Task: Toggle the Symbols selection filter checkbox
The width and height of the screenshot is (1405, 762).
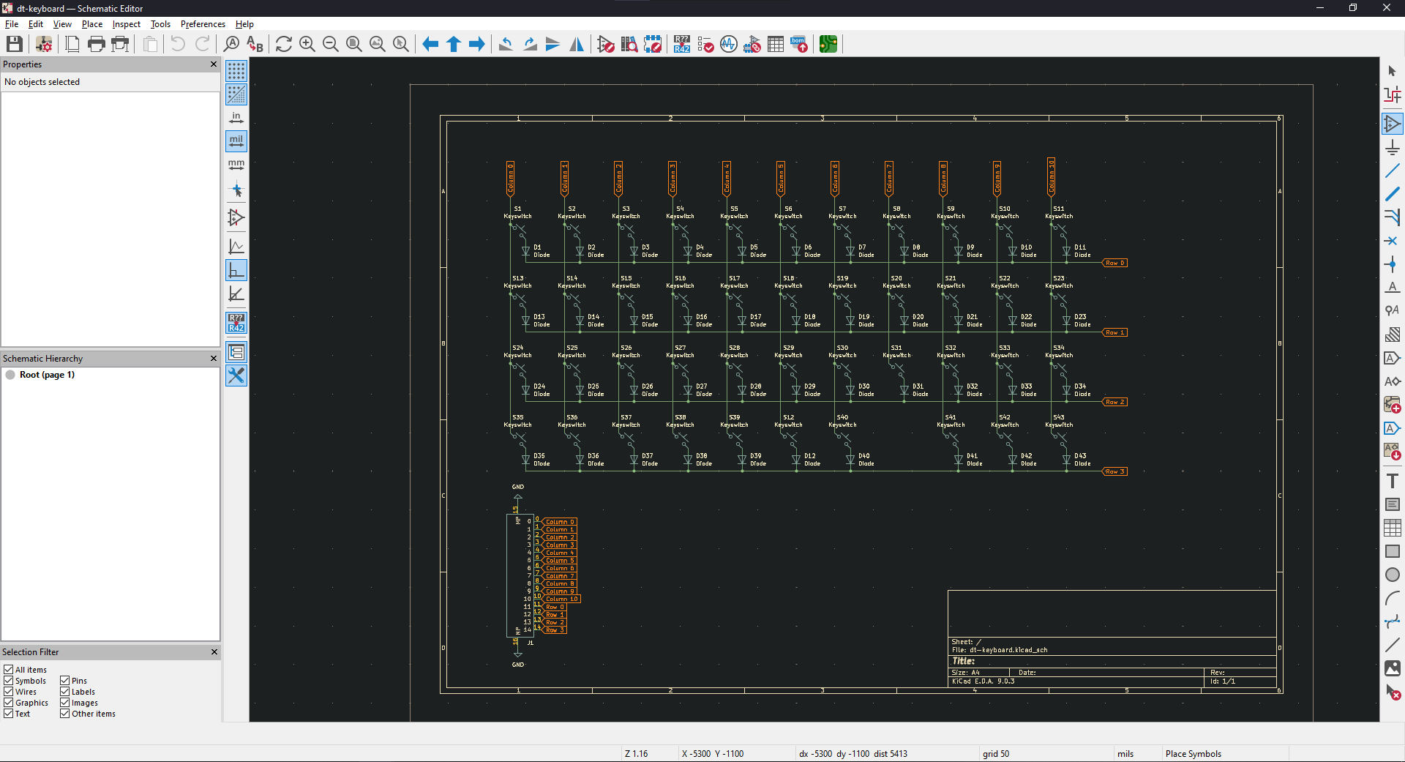Action: click(8, 680)
